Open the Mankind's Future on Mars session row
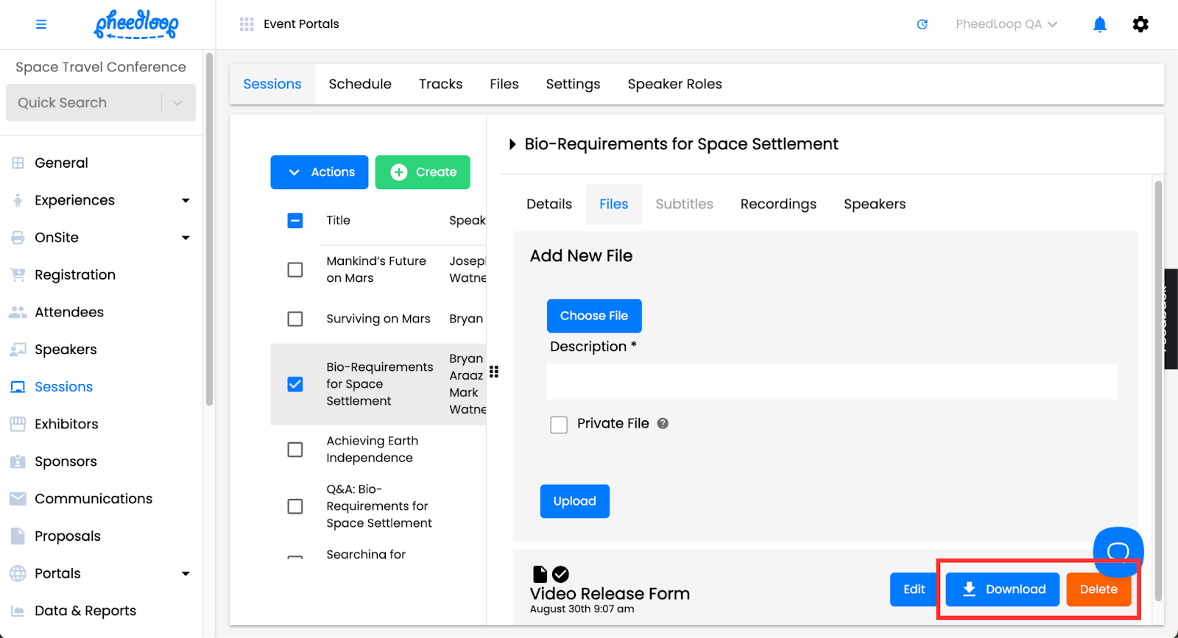 pyautogui.click(x=378, y=269)
